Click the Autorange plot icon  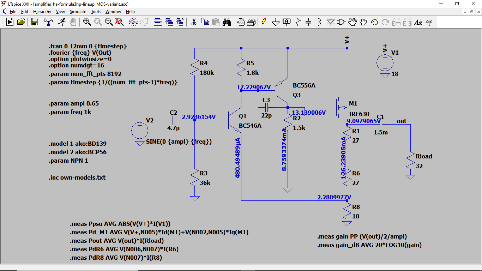[x=133, y=22]
